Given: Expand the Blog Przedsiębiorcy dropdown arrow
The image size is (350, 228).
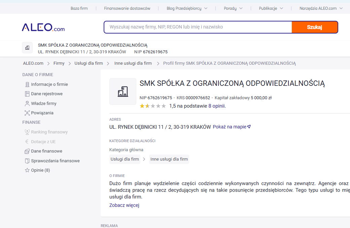Looking at the screenshot, I should pyautogui.click(x=206, y=8).
